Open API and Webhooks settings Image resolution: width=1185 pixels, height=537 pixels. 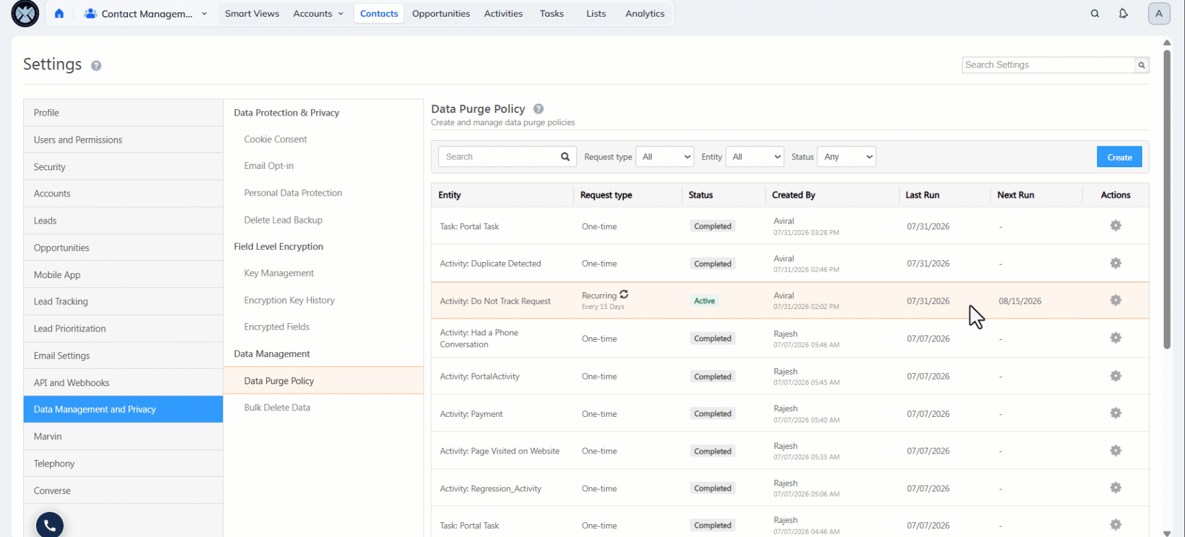[123, 382]
